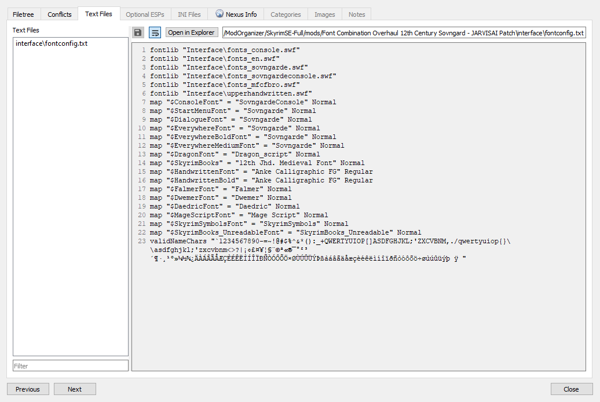The width and height of the screenshot is (600, 402).
Task: Open the Images tab
Action: click(x=324, y=14)
